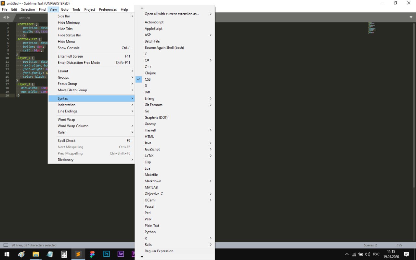
Task: Choose Hide Tabs
Action: click(x=91, y=29)
